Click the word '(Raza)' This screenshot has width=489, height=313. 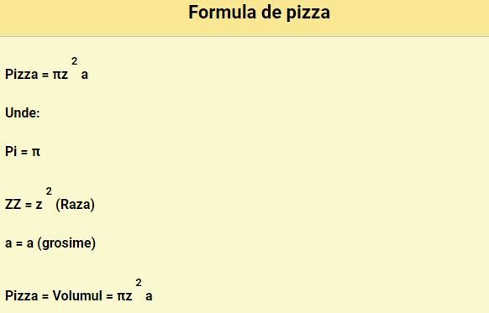pos(75,205)
